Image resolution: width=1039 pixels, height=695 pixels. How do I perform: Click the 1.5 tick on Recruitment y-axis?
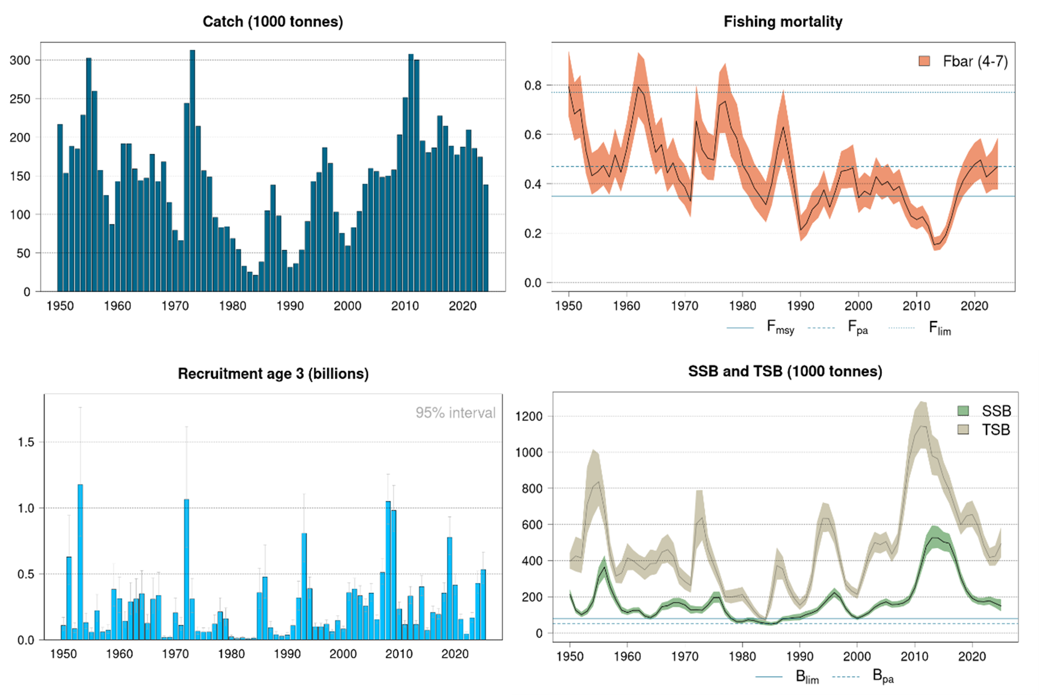pos(26,442)
